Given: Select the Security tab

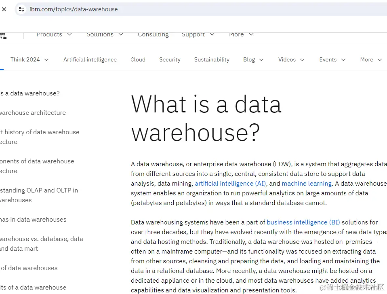Looking at the screenshot, I should [x=170, y=59].
